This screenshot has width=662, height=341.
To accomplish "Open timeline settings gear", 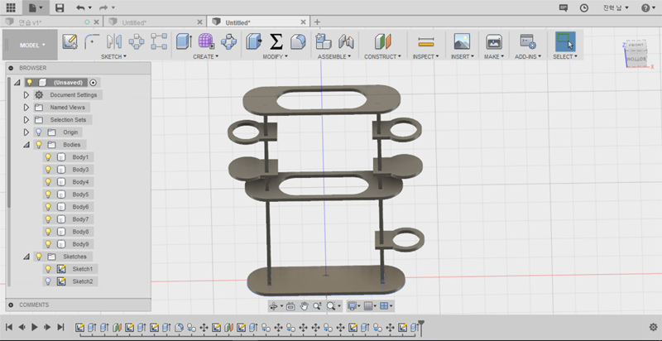I will (653, 327).
